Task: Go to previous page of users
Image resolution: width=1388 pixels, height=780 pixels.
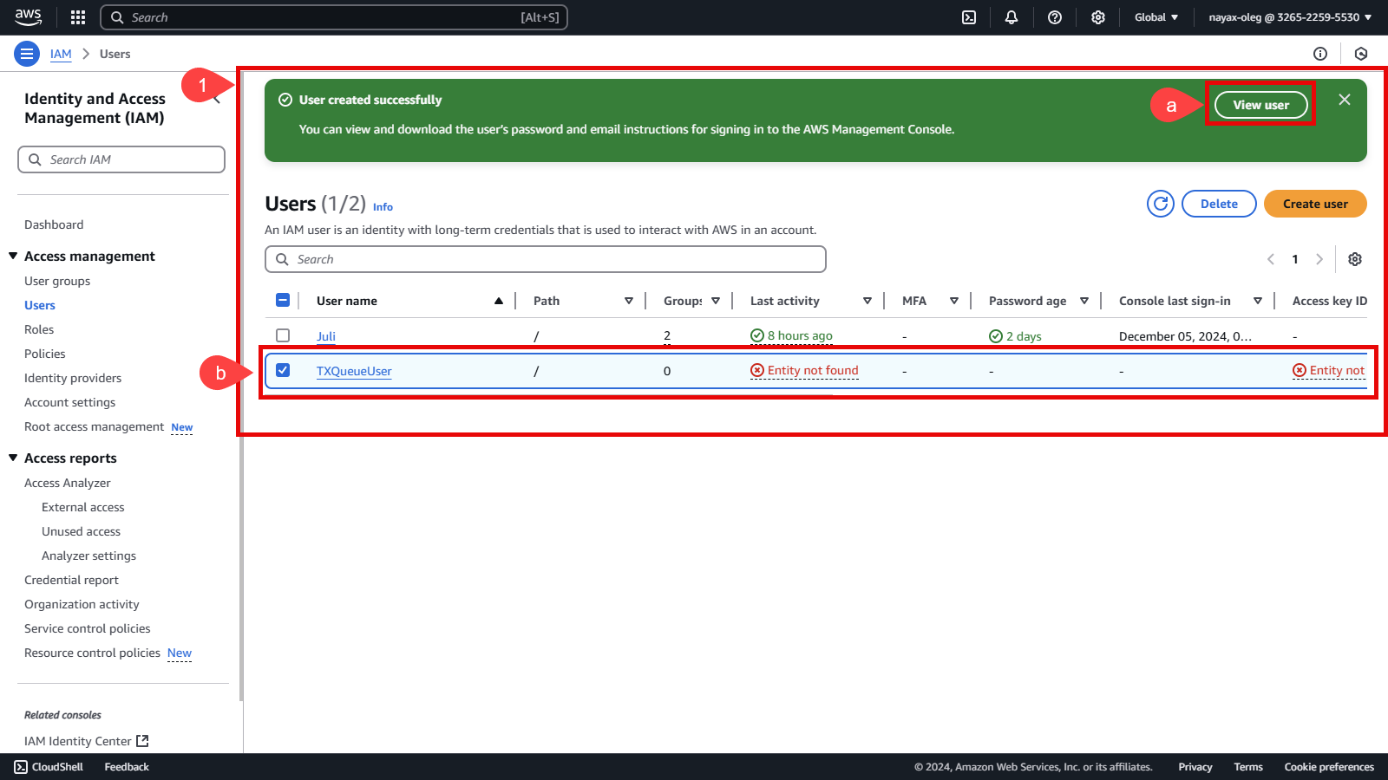Action: (x=1271, y=259)
